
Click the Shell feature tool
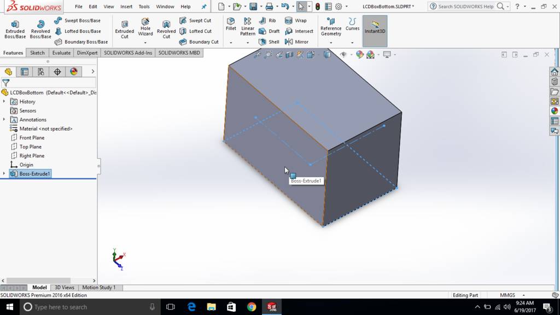tap(269, 42)
